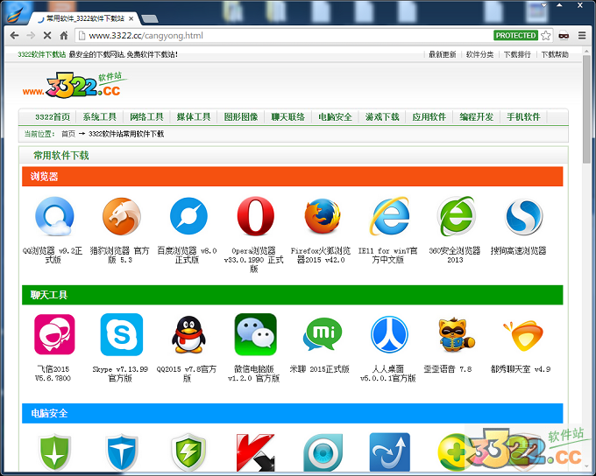The height and width of the screenshot is (476, 596).
Task: Open the 手机软件 category
Action: (524, 117)
